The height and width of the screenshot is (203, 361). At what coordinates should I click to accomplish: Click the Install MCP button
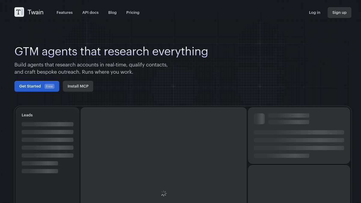pos(78,86)
